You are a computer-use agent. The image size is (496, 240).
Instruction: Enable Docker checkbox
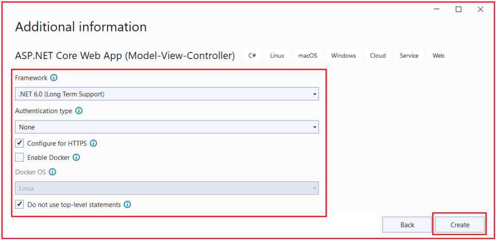(x=19, y=157)
